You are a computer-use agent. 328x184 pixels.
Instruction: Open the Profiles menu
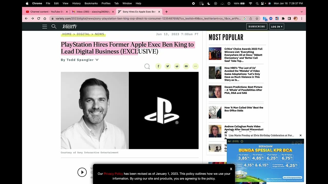click(x=106, y=3)
